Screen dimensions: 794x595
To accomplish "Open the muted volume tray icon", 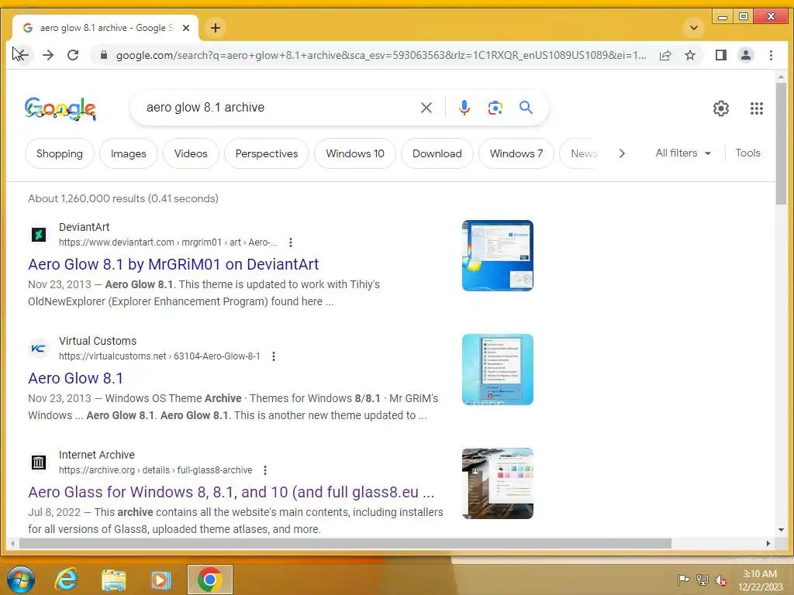I will tap(720, 580).
